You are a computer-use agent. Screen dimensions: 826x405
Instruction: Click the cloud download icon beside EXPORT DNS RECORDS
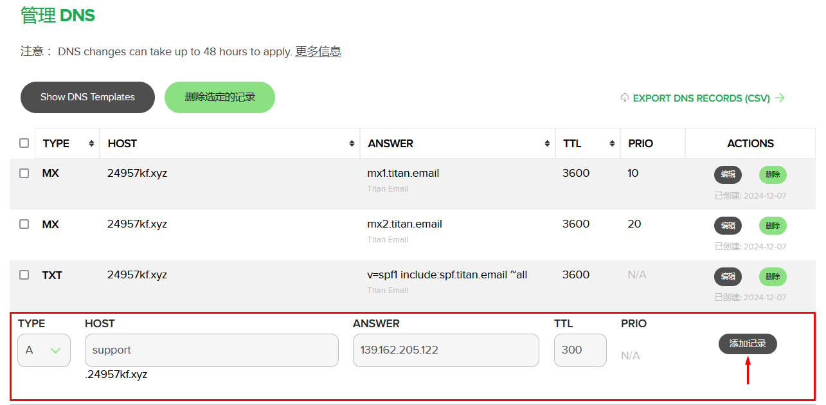pos(624,97)
